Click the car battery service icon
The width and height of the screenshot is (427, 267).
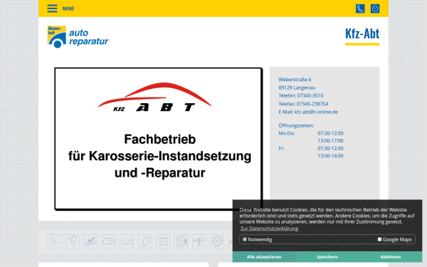click(163, 241)
